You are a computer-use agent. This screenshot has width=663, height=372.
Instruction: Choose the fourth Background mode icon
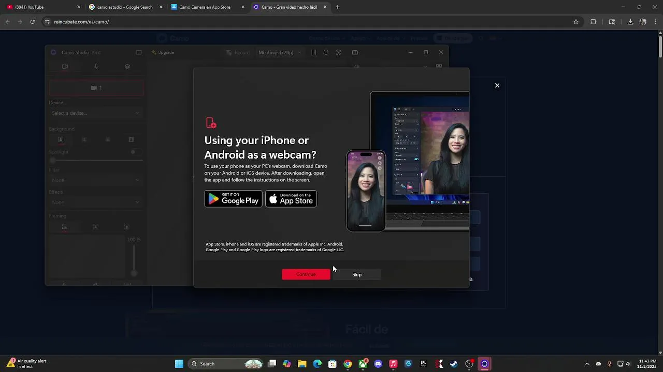coord(131,139)
